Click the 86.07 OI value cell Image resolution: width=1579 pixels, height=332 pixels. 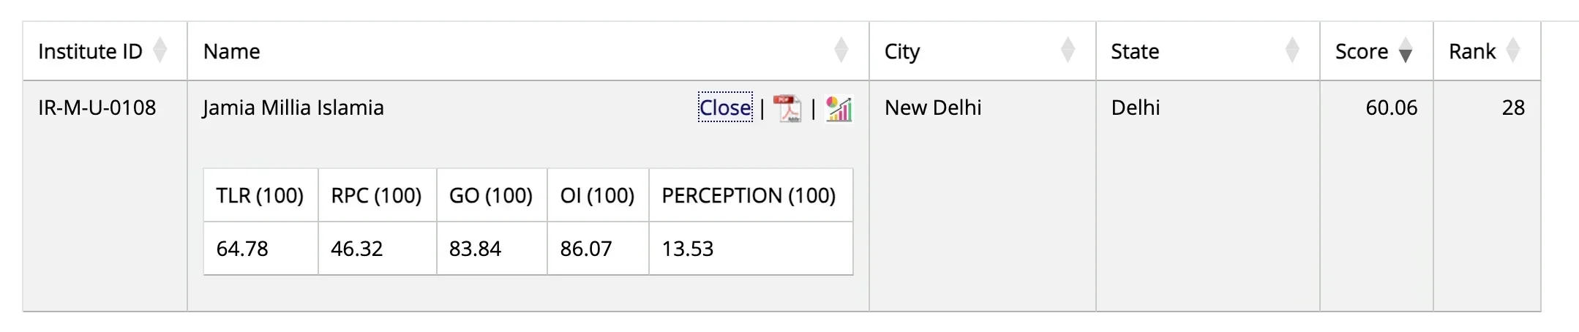[x=585, y=249]
